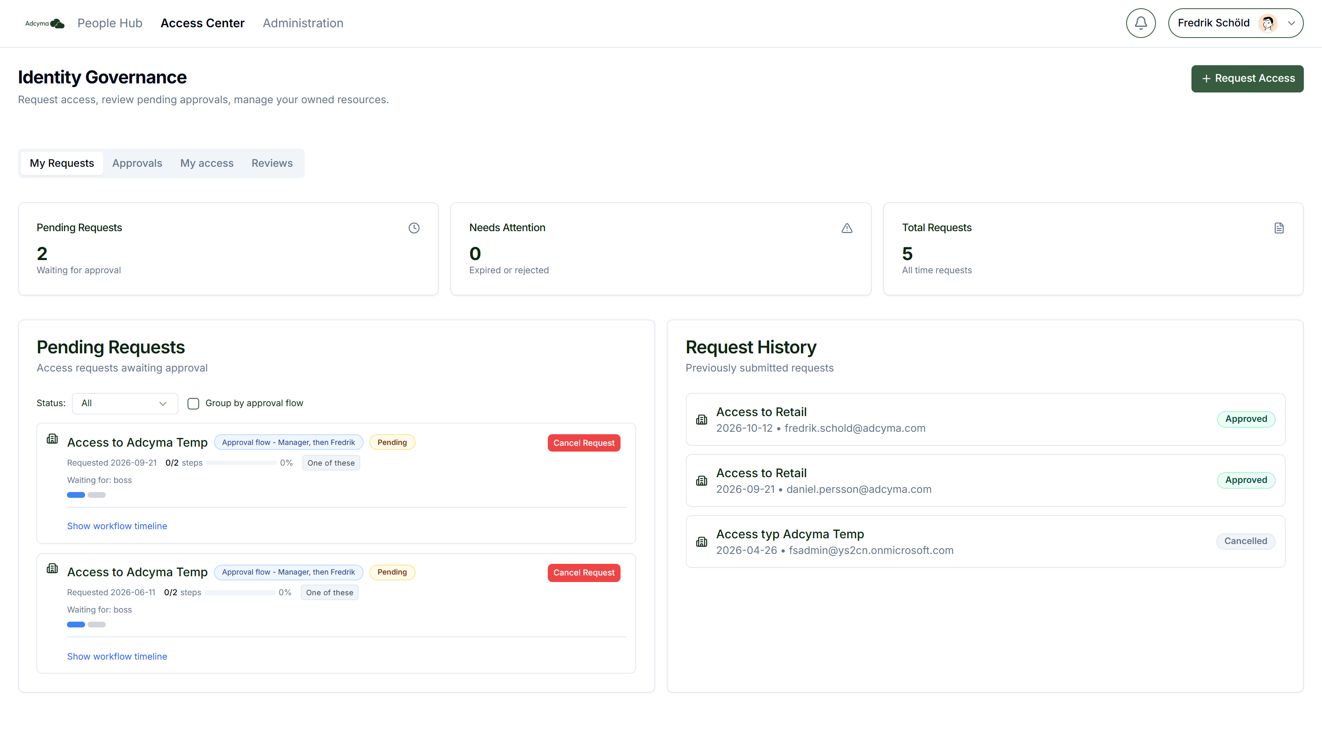The height and width of the screenshot is (743, 1322).
Task: Click the document icon in Total Requests card
Action: [x=1279, y=228]
